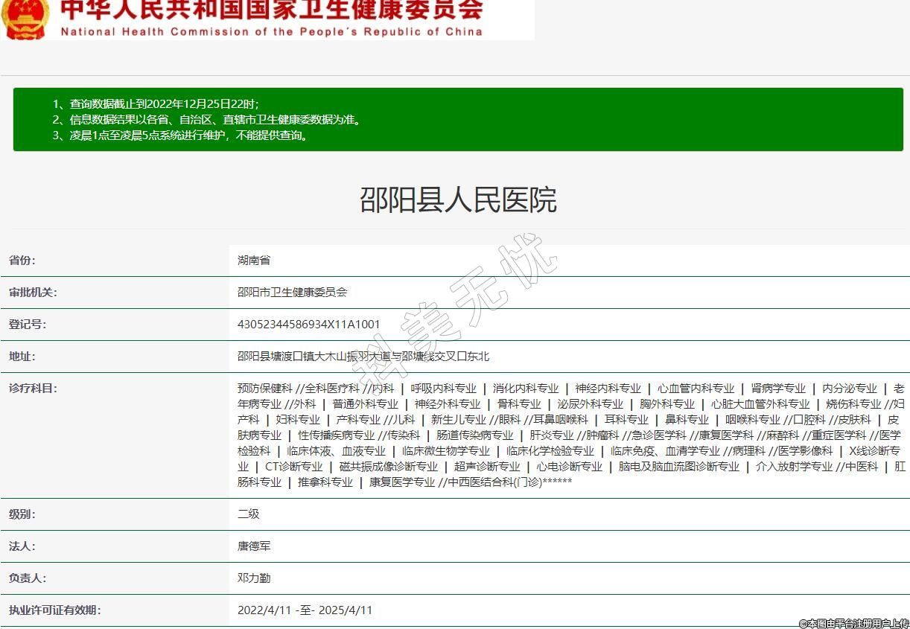Click the license validity date 2022/4/11 -至- 2025/4/11

(305, 610)
